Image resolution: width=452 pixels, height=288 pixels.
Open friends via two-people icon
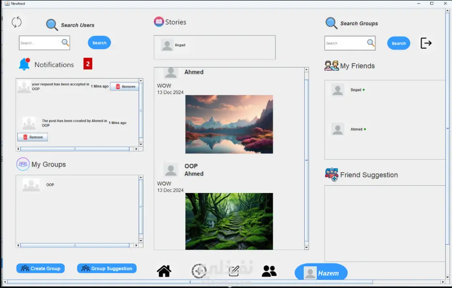coord(269,271)
